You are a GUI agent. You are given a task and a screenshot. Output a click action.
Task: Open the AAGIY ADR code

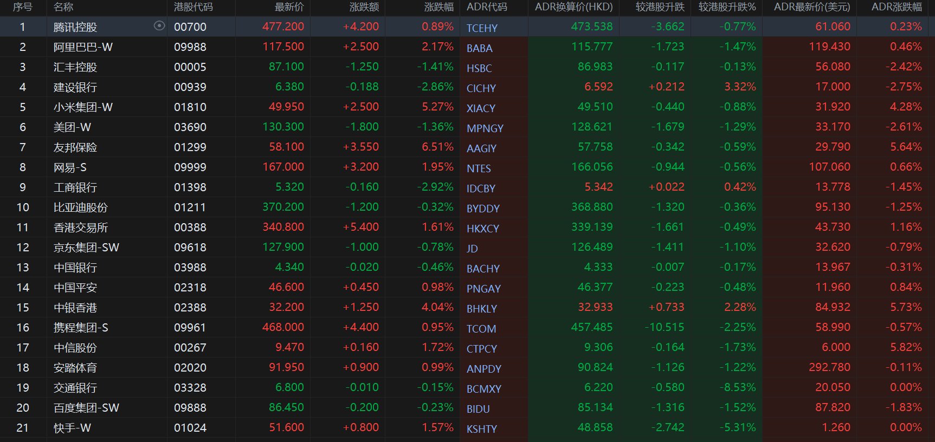[481, 148]
